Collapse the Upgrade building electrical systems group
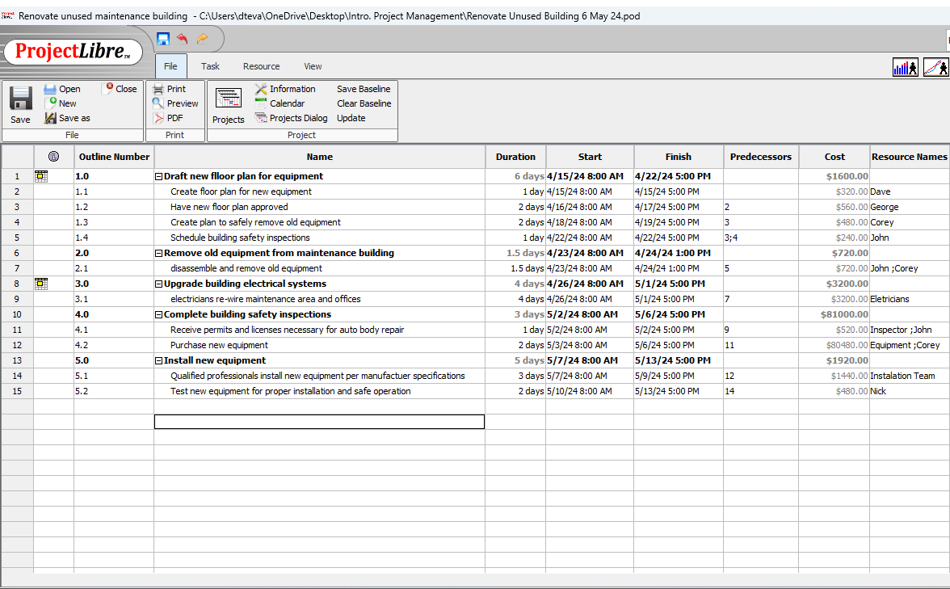Viewport: 950px width, 589px height. tap(159, 284)
